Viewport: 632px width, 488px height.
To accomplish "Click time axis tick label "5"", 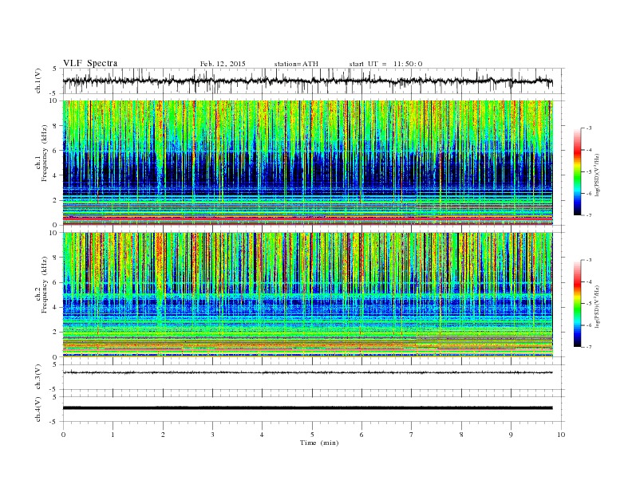I will [x=312, y=435].
